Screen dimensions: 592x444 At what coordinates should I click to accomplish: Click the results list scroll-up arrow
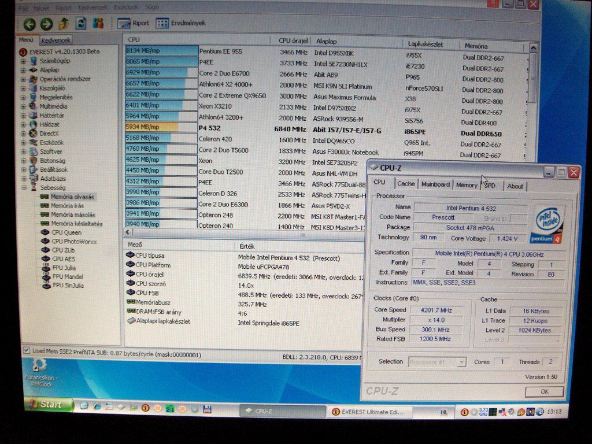click(533, 48)
